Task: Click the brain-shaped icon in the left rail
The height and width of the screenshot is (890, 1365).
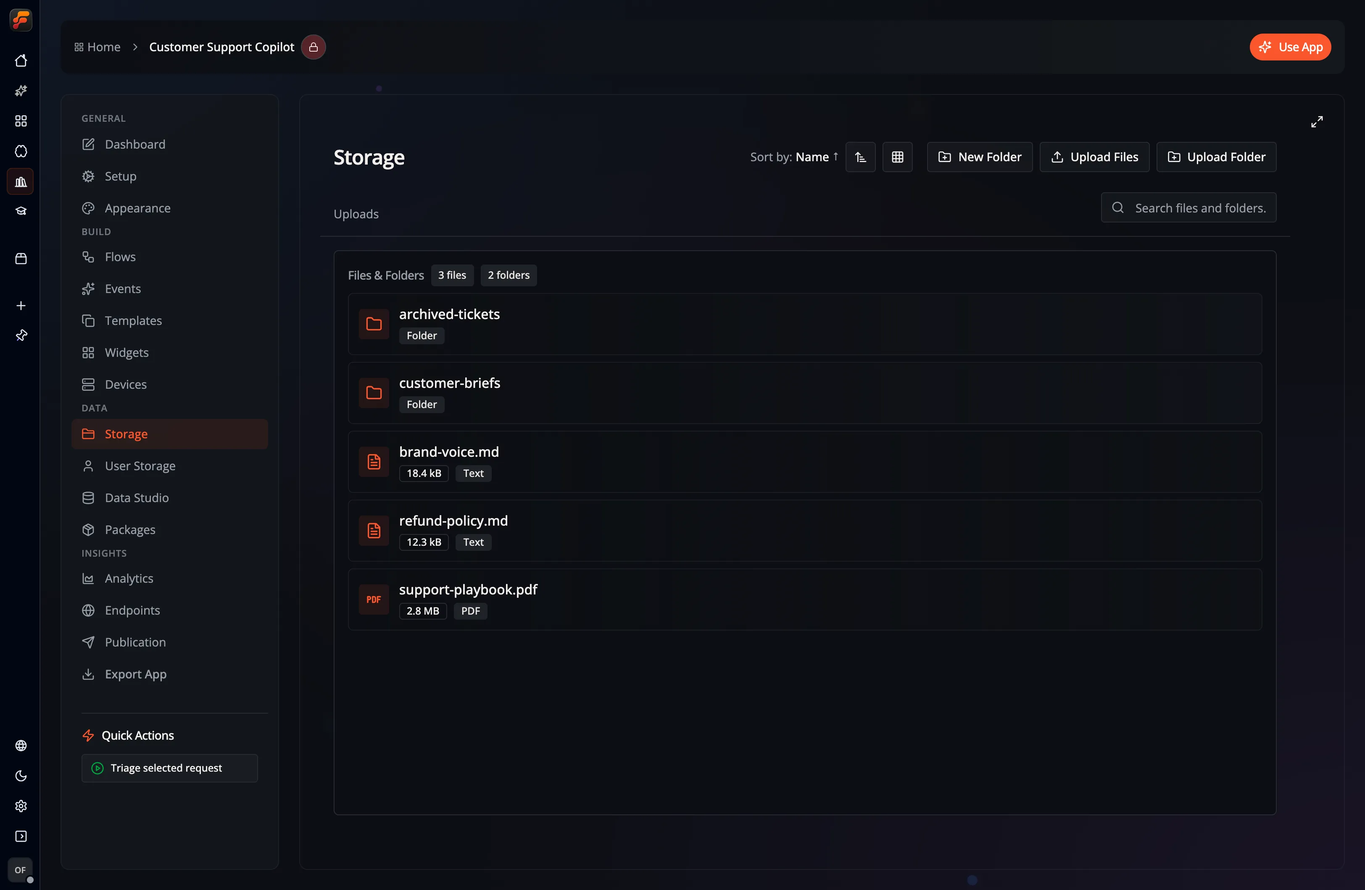Action: coord(21,151)
